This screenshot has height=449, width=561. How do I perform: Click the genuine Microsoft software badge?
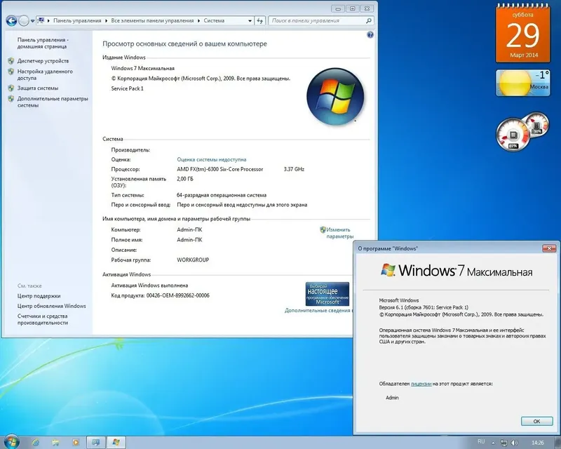327,294
